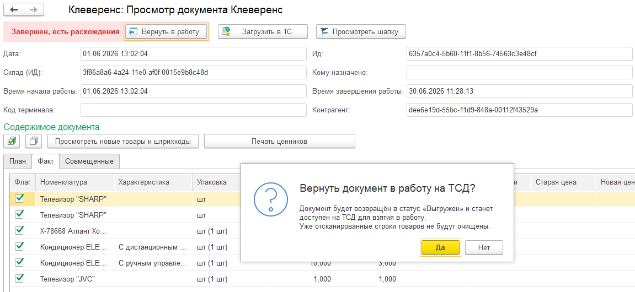Toggle checkbox of Х-78668 Атлант row
635x292 pixels.
point(19,230)
